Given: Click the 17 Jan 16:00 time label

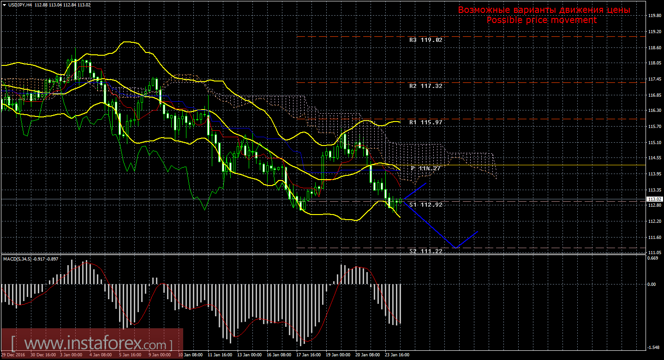Looking at the screenshot, I should coord(309,355).
